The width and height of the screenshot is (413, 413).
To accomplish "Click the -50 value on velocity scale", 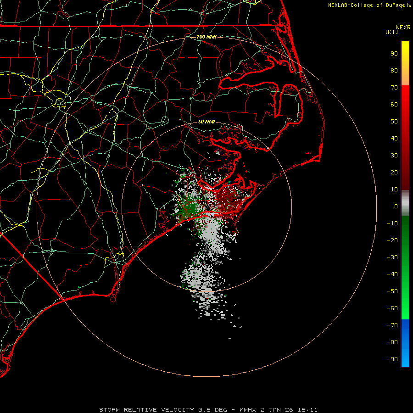I will 392,291.
